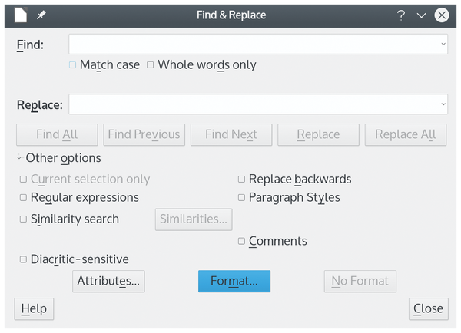Open the Replace field history dropdown
The width and height of the screenshot is (461, 333).
coord(443,104)
